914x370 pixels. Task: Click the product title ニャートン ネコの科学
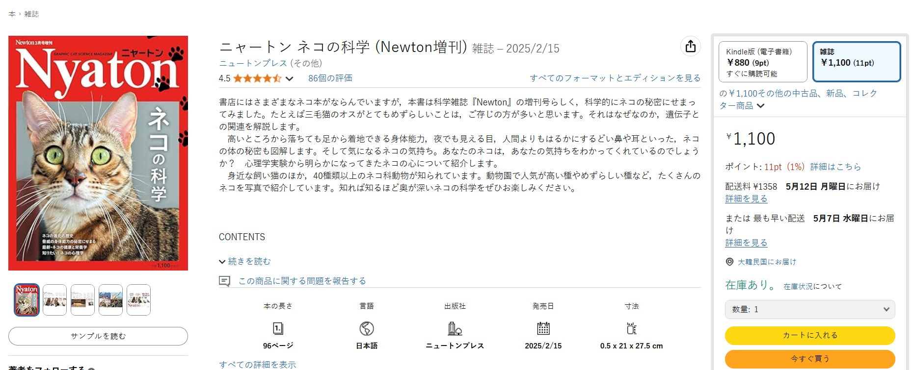coord(343,47)
